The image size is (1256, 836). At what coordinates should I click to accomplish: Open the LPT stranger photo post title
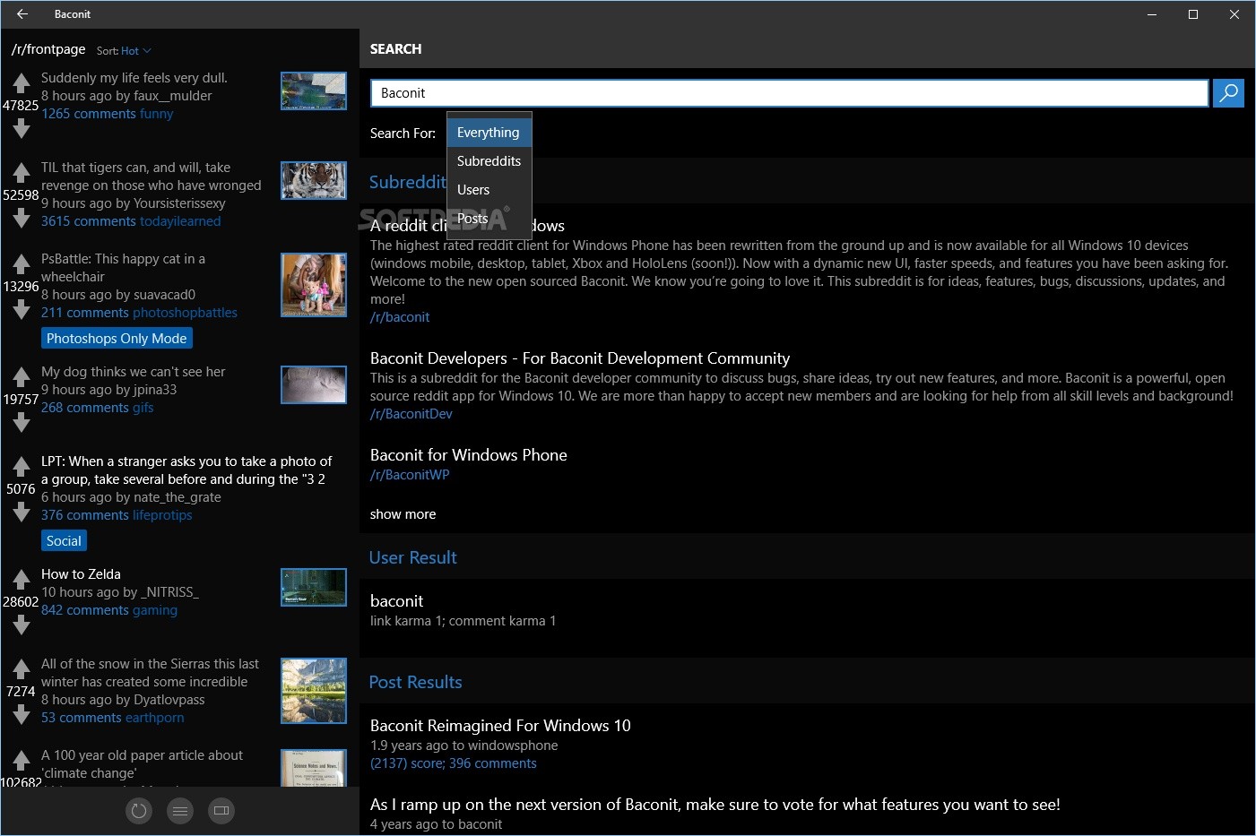[x=186, y=470]
